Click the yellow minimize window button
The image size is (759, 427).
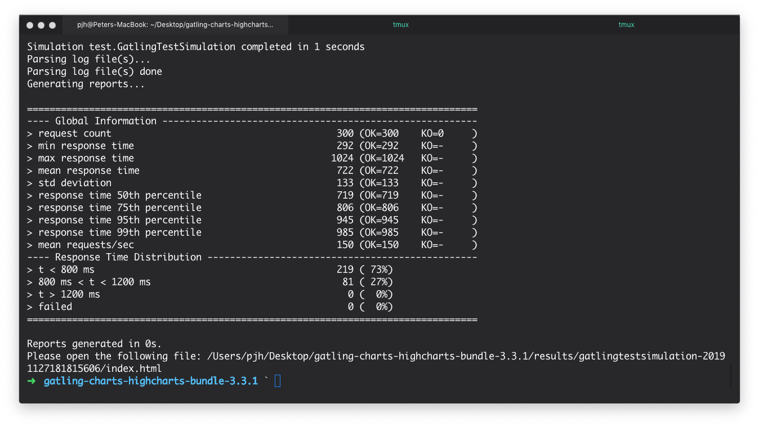pos(41,25)
